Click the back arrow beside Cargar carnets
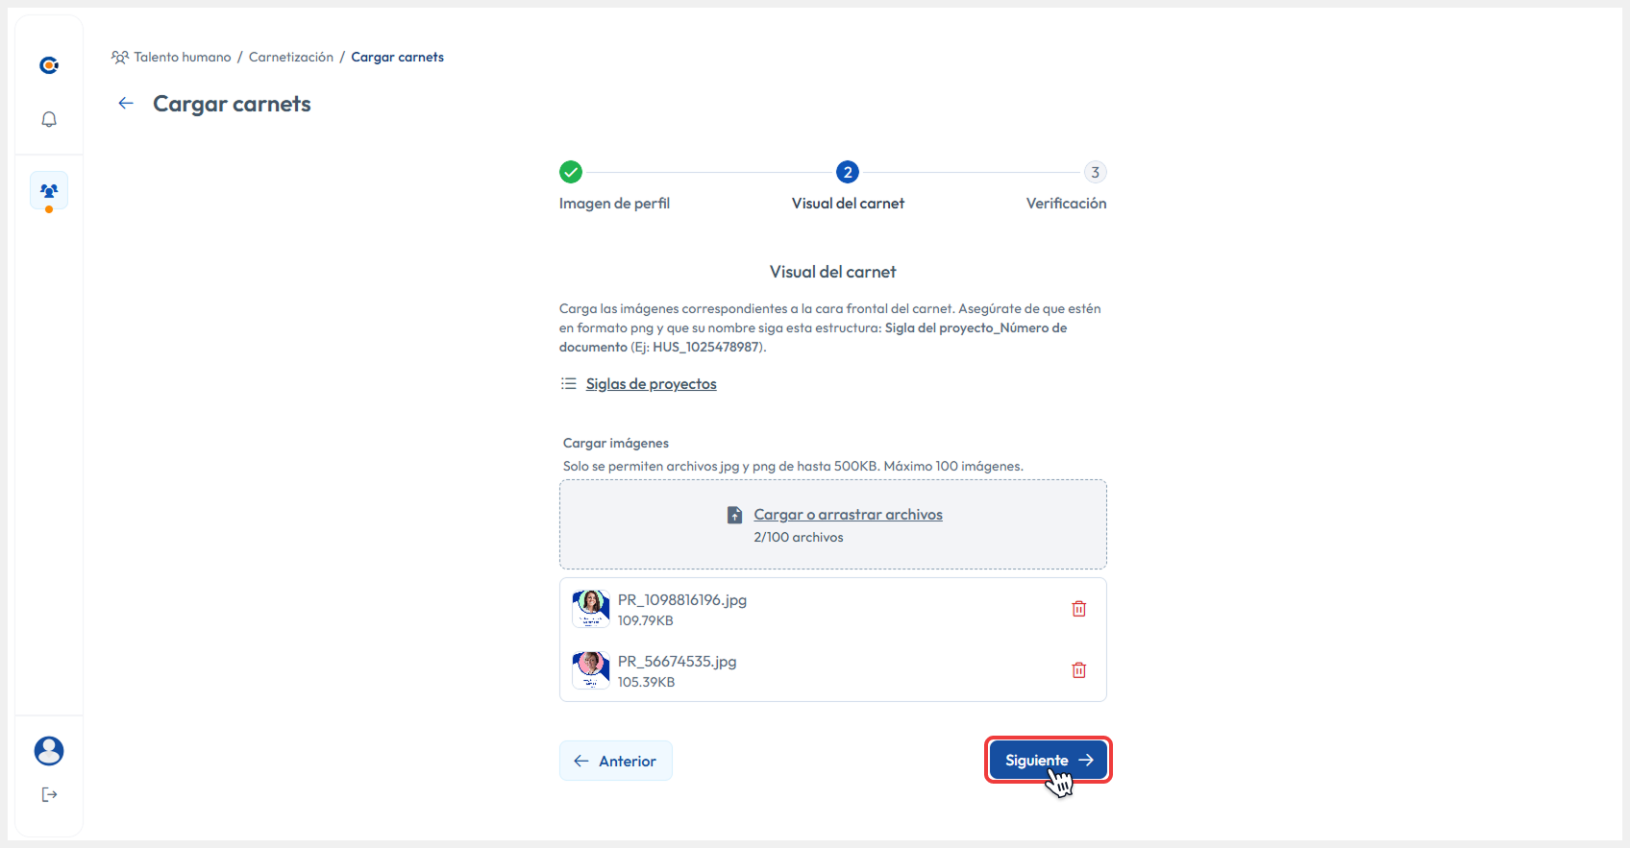This screenshot has height=848, width=1630. click(126, 104)
